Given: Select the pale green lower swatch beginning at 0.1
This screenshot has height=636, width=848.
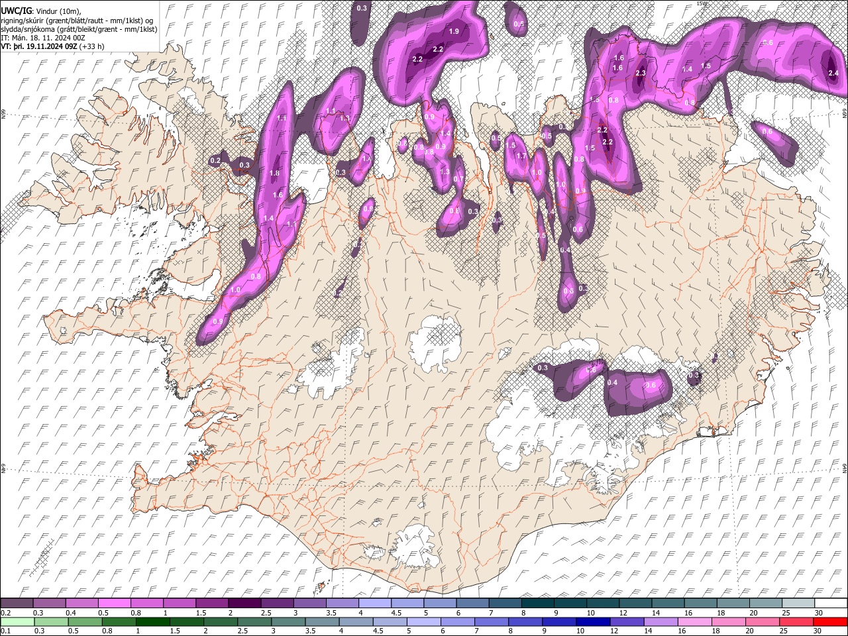Looking at the screenshot, I should (x=17, y=621).
